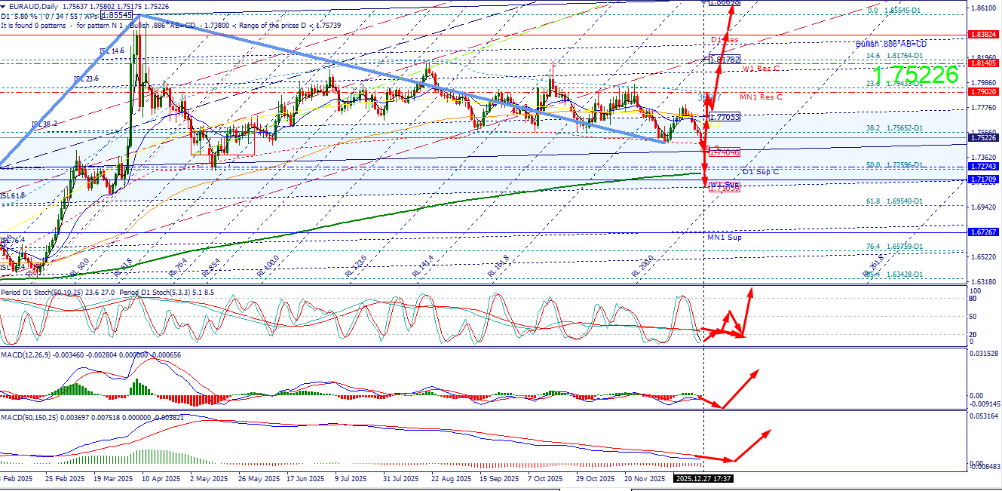Click the boxed 1.86698 price tag

point(725,3)
